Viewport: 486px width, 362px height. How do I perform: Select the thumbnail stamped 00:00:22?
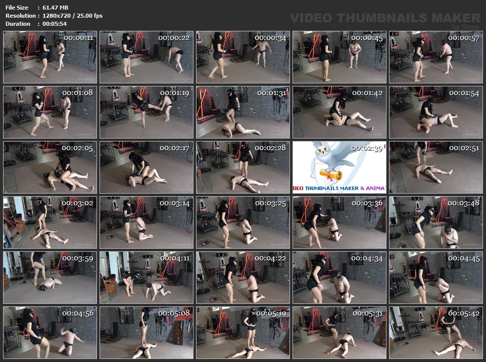click(x=147, y=57)
